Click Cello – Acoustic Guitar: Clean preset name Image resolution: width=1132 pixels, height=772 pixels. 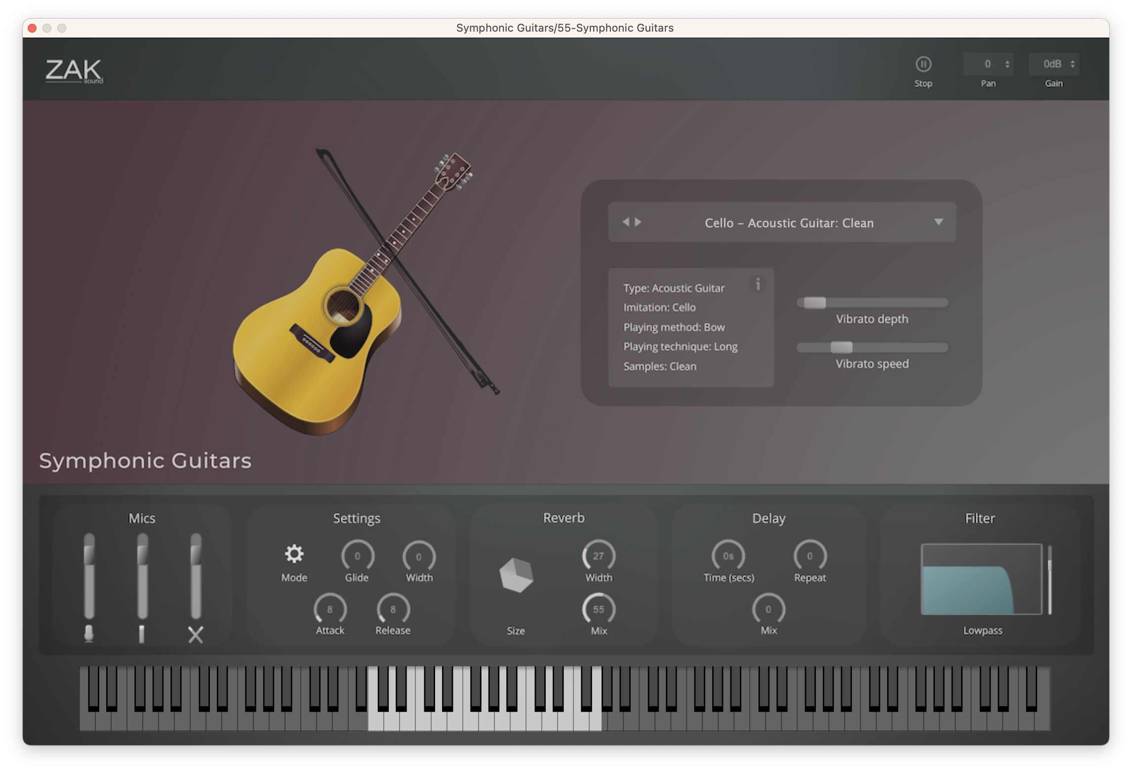[x=789, y=223]
